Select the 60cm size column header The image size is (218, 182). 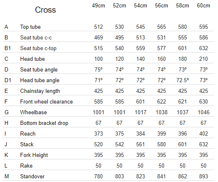204,6
